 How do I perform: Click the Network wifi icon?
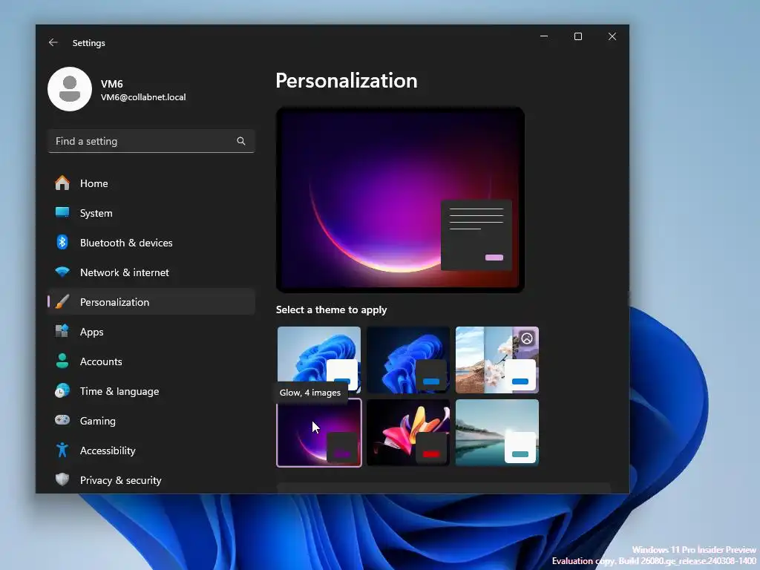pos(62,272)
